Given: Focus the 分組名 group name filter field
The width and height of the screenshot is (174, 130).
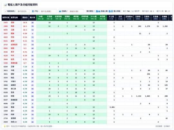Looking at the screenshot, I should (76, 11).
